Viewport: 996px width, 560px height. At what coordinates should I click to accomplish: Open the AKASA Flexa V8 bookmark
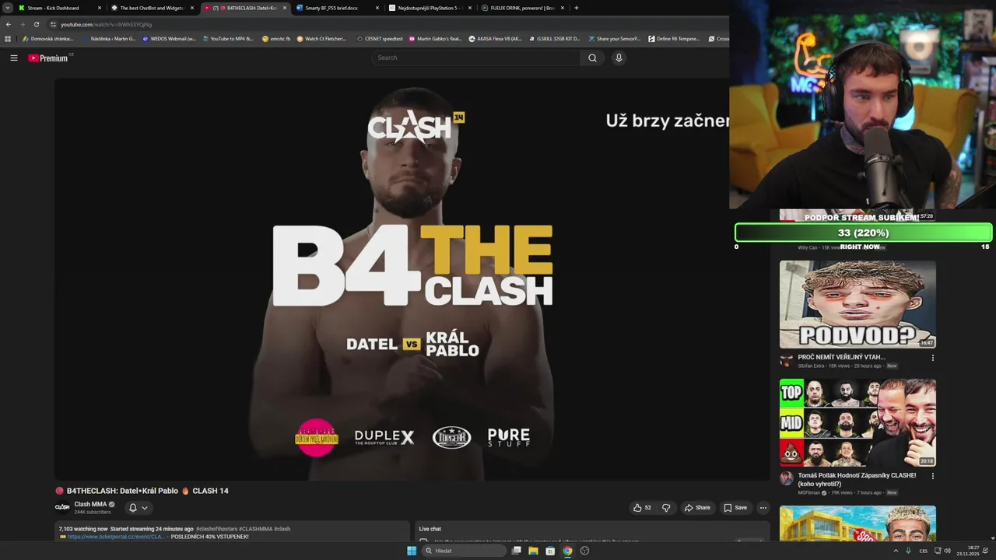495,38
